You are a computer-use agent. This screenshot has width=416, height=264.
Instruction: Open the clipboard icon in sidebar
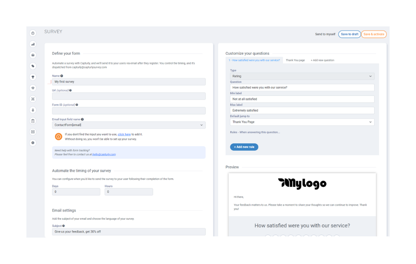tap(33, 121)
